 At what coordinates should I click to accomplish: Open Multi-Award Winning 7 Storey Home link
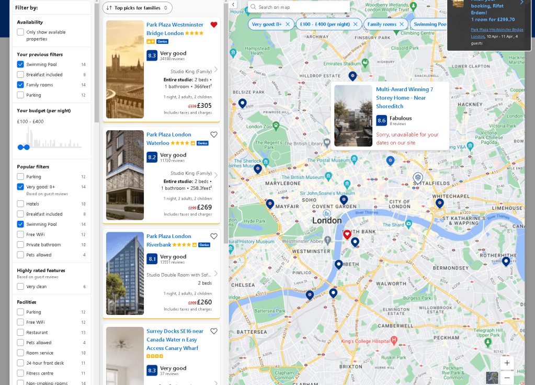[404, 98]
